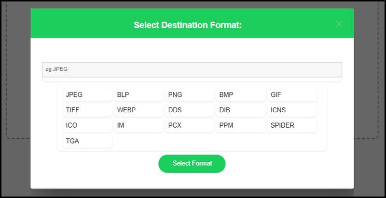Select the PPM format option
The height and width of the screenshot is (198, 386).
click(241, 126)
